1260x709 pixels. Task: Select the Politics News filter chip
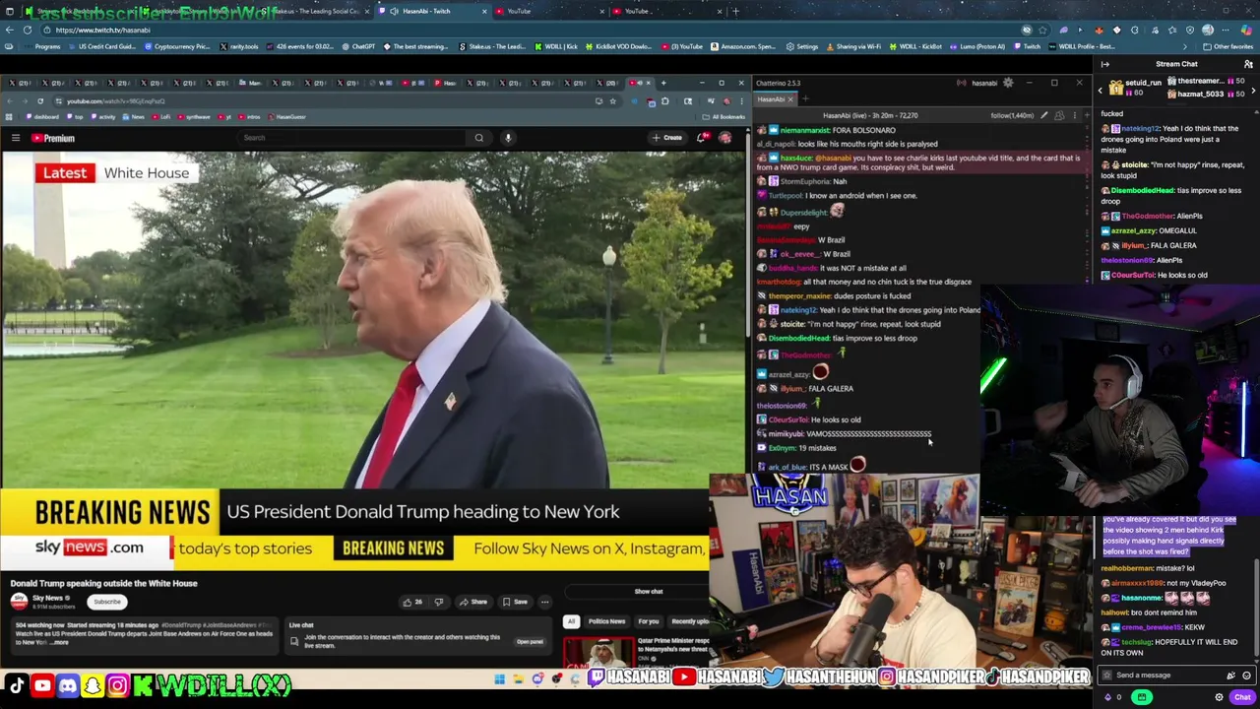(x=606, y=621)
